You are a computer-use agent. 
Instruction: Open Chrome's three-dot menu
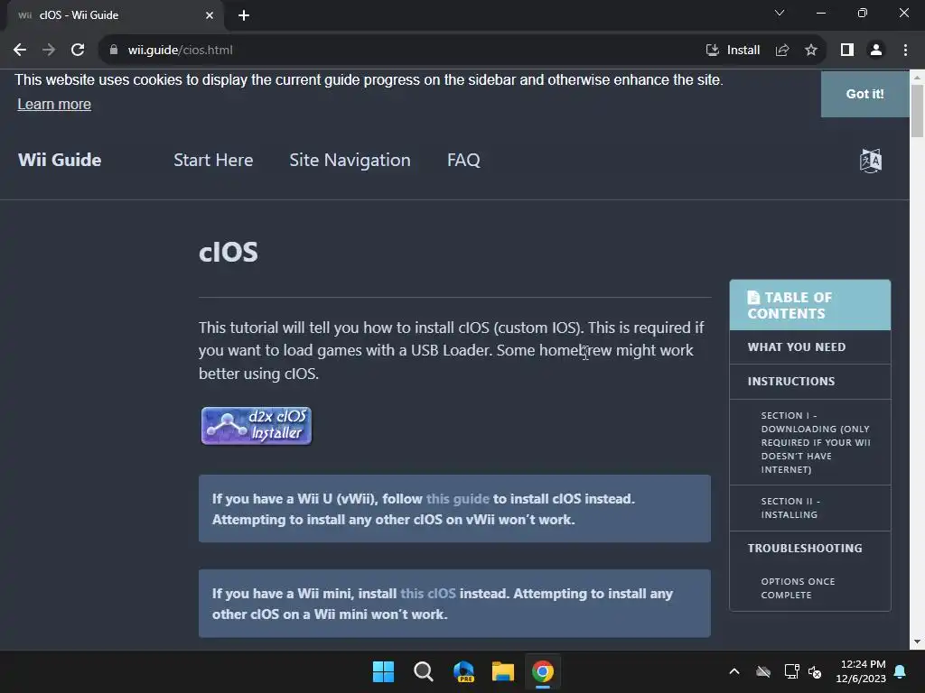[905, 51]
